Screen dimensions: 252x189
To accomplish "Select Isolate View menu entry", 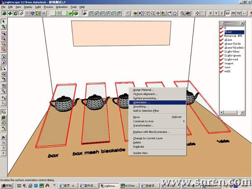I will 157,153.
